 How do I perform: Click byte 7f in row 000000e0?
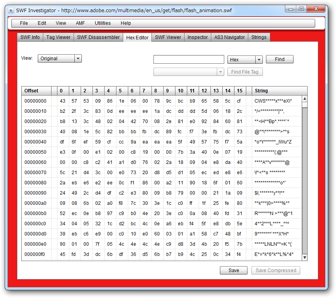pyautogui.click(x=98, y=244)
